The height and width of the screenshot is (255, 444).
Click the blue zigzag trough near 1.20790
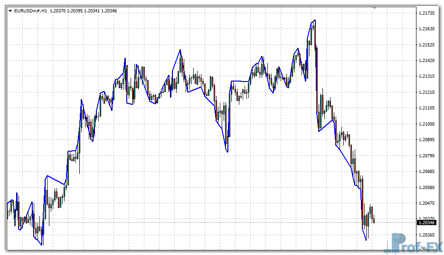pos(228,152)
